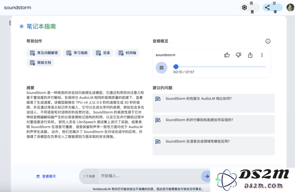Viewport: 295px width, 192px height.
Task: Ask how SoundStorm compares with AudioLM
Action: pyautogui.click(x=213, y=103)
